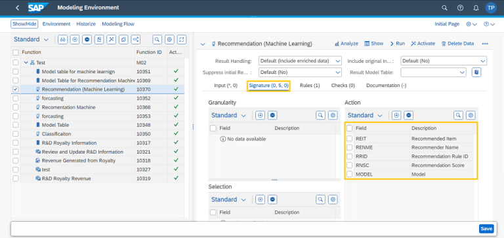Open Selection table settings gear
Screen dimensions: 504x238
(333, 199)
